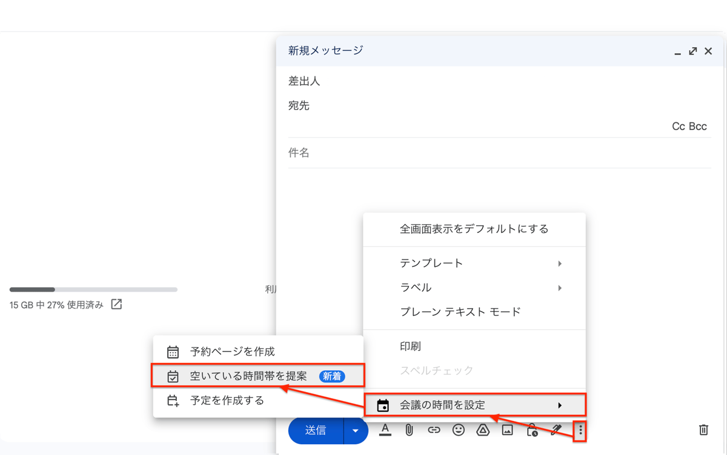Choose 印刷 from the menu
727x455 pixels.
pos(474,346)
